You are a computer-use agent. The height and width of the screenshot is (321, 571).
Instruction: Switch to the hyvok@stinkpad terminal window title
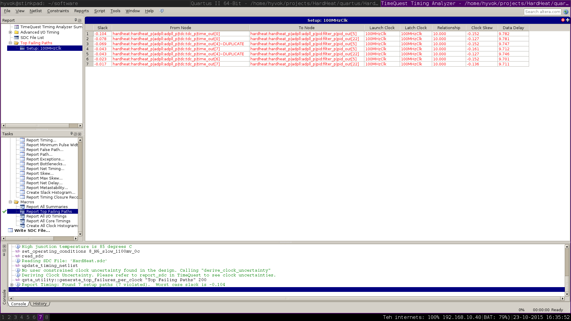click(x=95, y=4)
